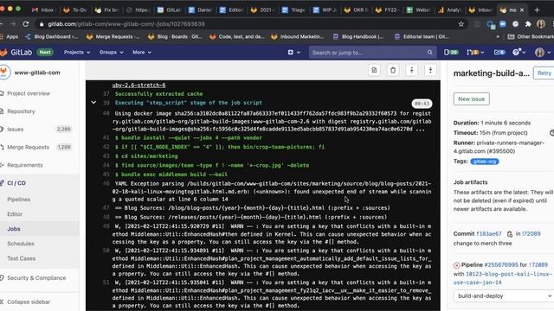Open user avatar menu in navbar

tap(543, 52)
